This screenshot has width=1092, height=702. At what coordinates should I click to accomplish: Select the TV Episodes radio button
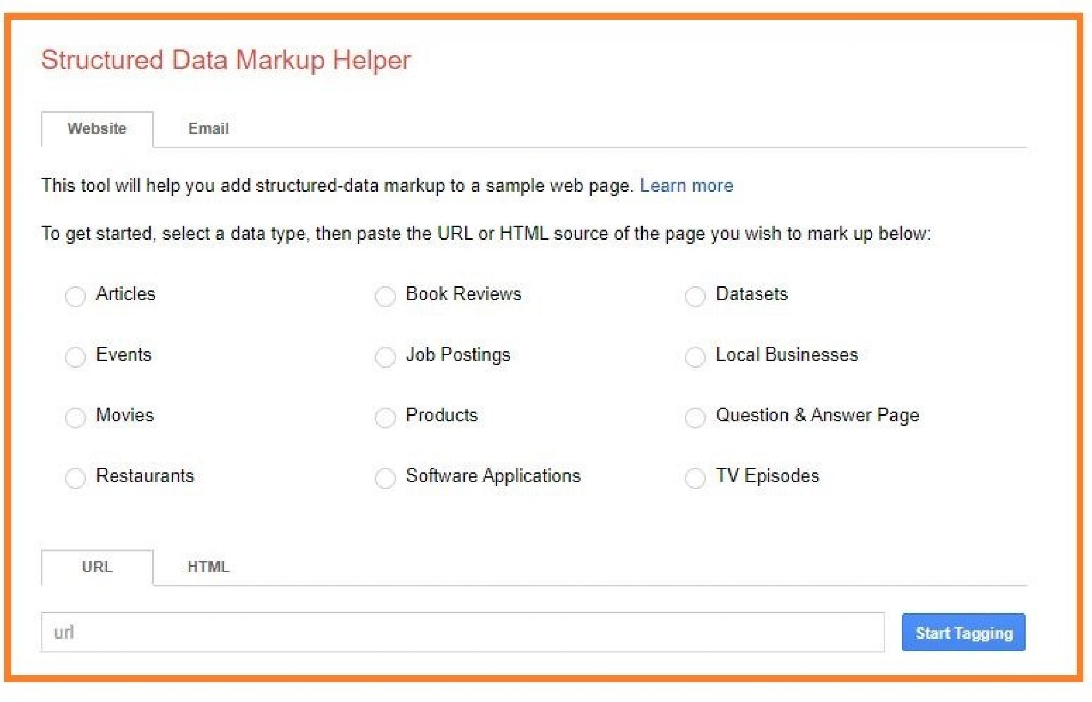click(696, 479)
